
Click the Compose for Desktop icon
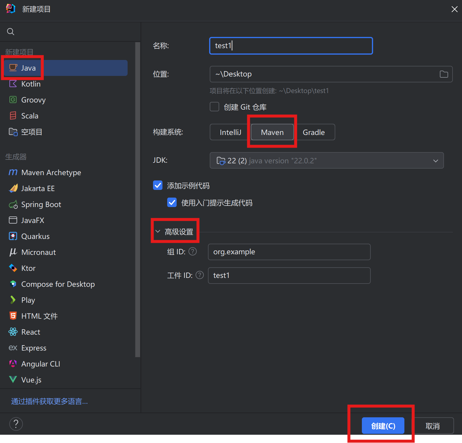click(13, 284)
